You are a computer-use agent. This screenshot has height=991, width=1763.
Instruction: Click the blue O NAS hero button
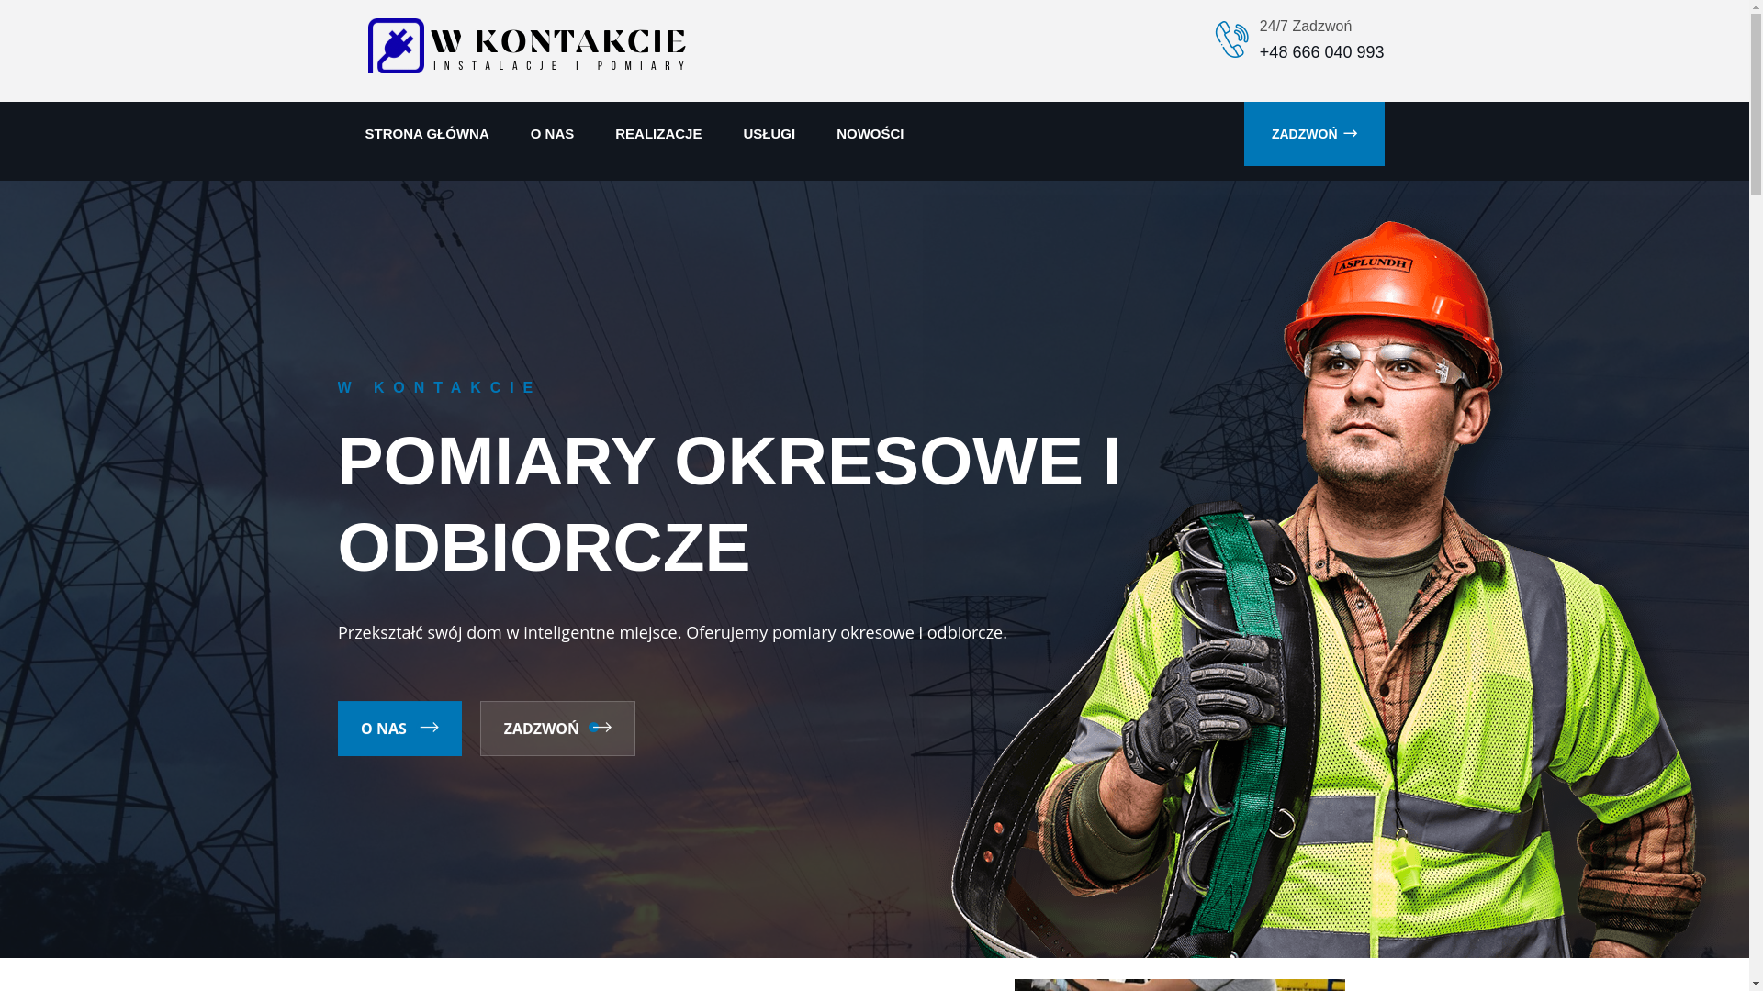399,729
